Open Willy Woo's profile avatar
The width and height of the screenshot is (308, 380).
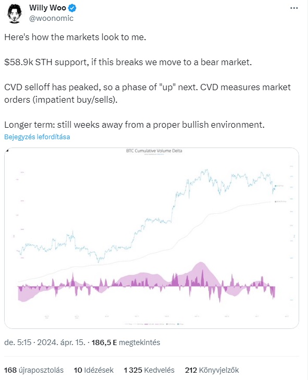click(14, 14)
